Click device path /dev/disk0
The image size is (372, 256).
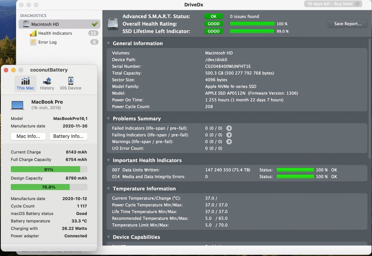click(x=216, y=60)
